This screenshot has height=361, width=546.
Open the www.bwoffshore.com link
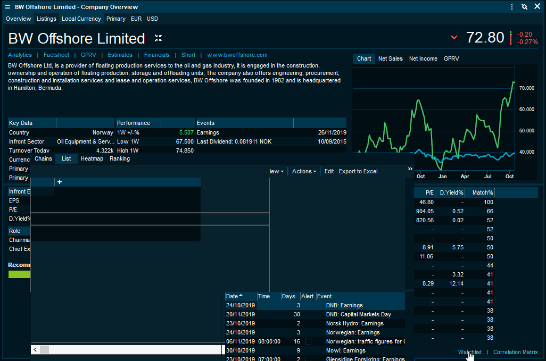tap(237, 55)
